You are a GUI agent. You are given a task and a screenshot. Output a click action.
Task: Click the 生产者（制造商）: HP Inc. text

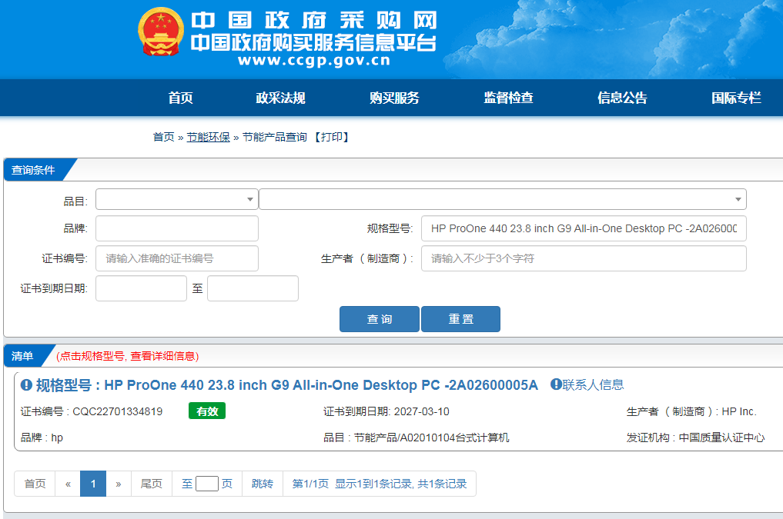click(691, 411)
